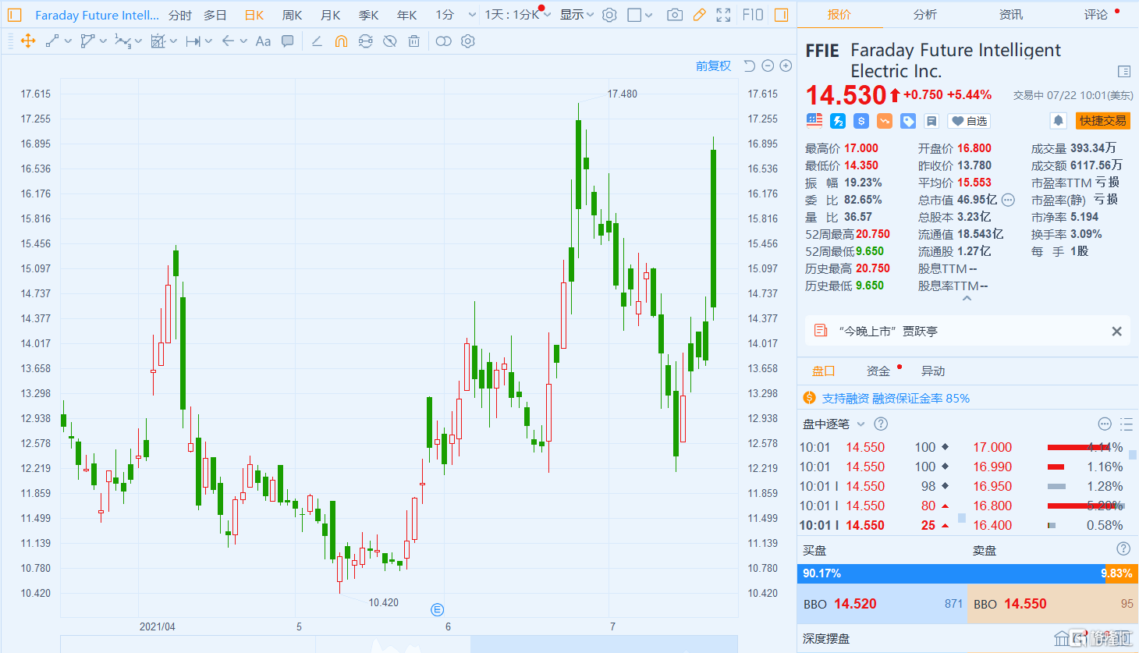
Task: Select the polygon shape drawing tool
Action: click(x=87, y=41)
